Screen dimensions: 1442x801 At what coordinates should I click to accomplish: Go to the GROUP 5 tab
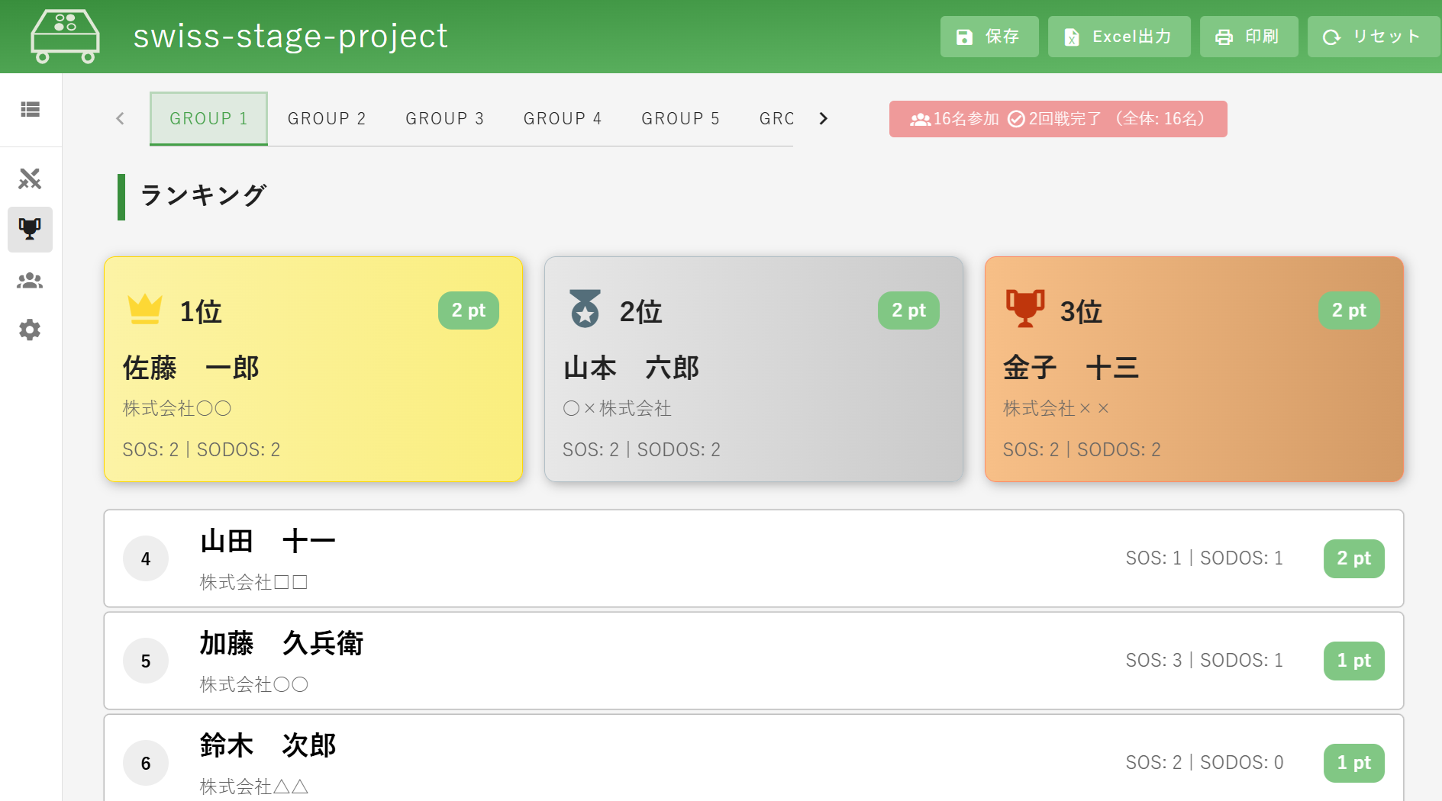(x=680, y=119)
